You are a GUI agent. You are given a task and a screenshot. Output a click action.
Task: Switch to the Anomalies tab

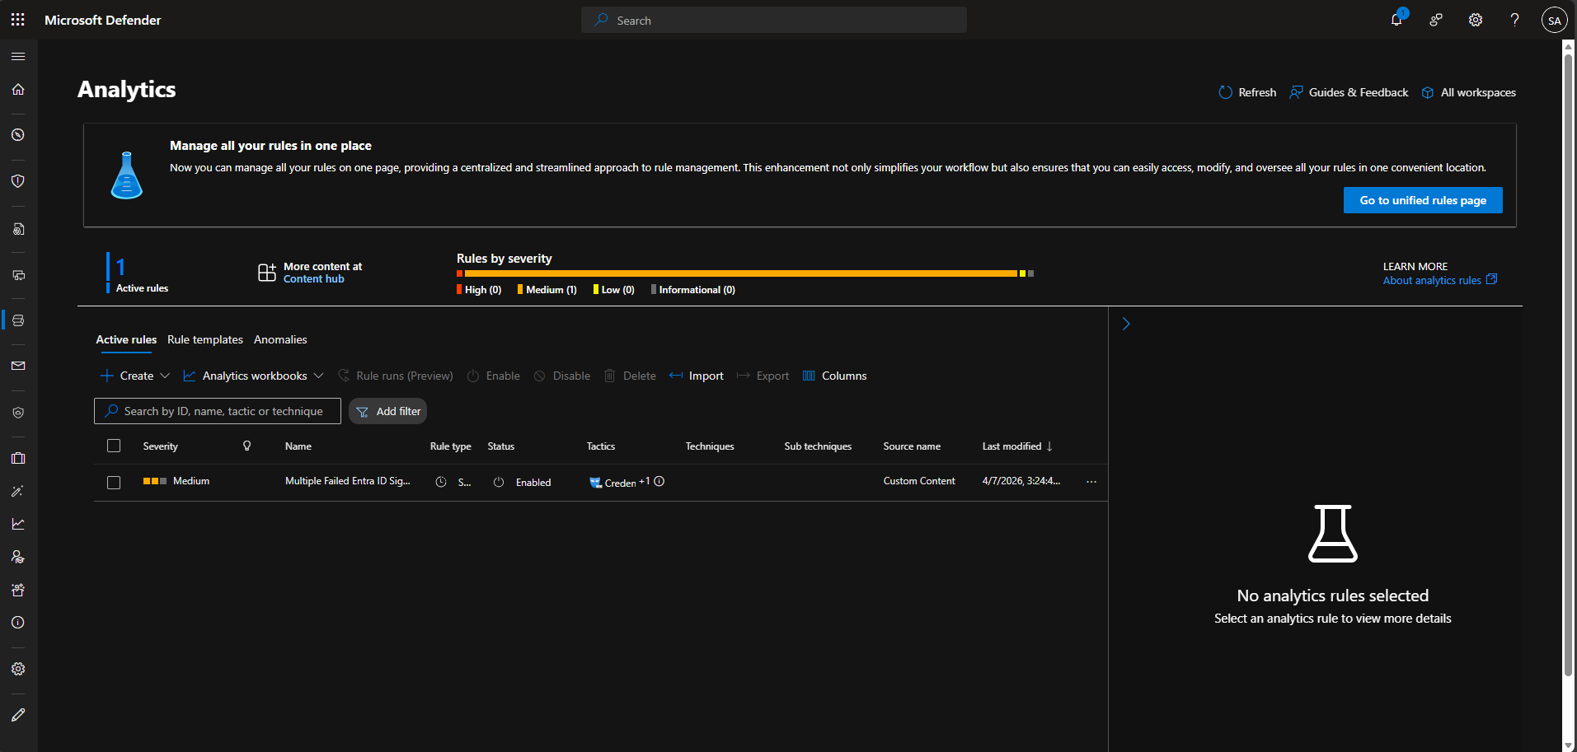[280, 339]
